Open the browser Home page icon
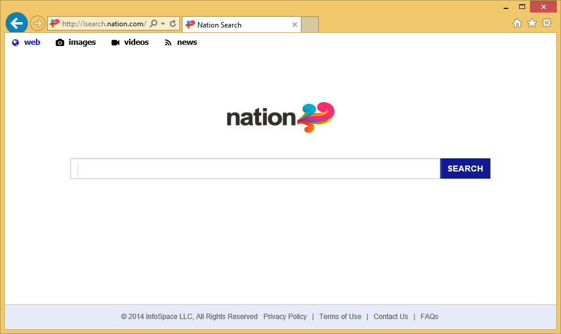Image resolution: width=561 pixels, height=334 pixels. coord(517,23)
